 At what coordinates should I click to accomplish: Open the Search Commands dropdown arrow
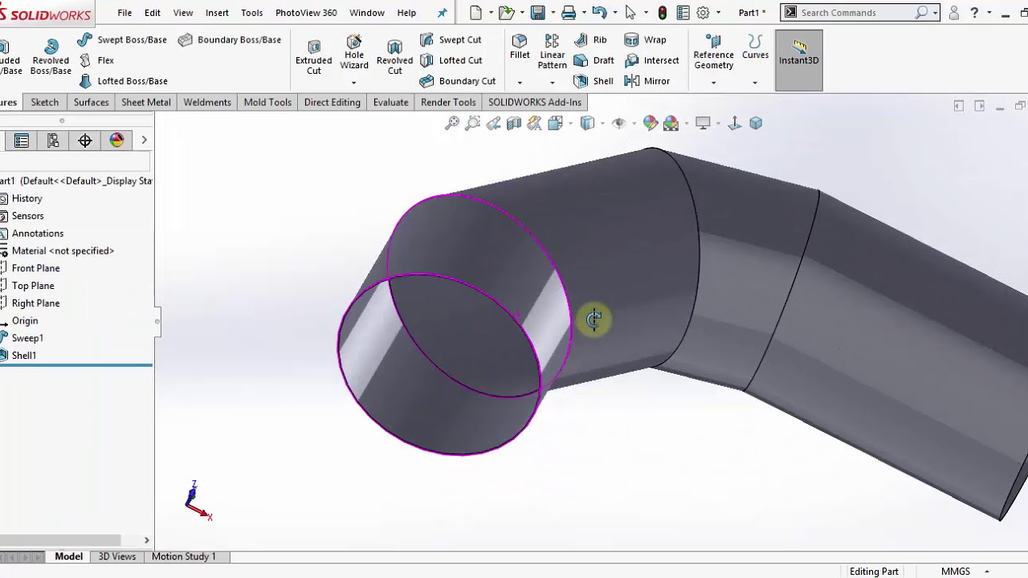point(935,13)
